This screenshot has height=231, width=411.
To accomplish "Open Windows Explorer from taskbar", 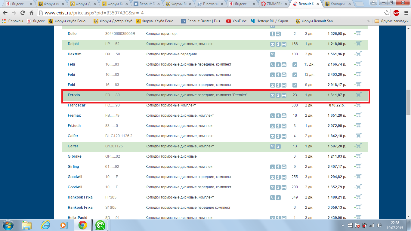I will click(x=27, y=225).
